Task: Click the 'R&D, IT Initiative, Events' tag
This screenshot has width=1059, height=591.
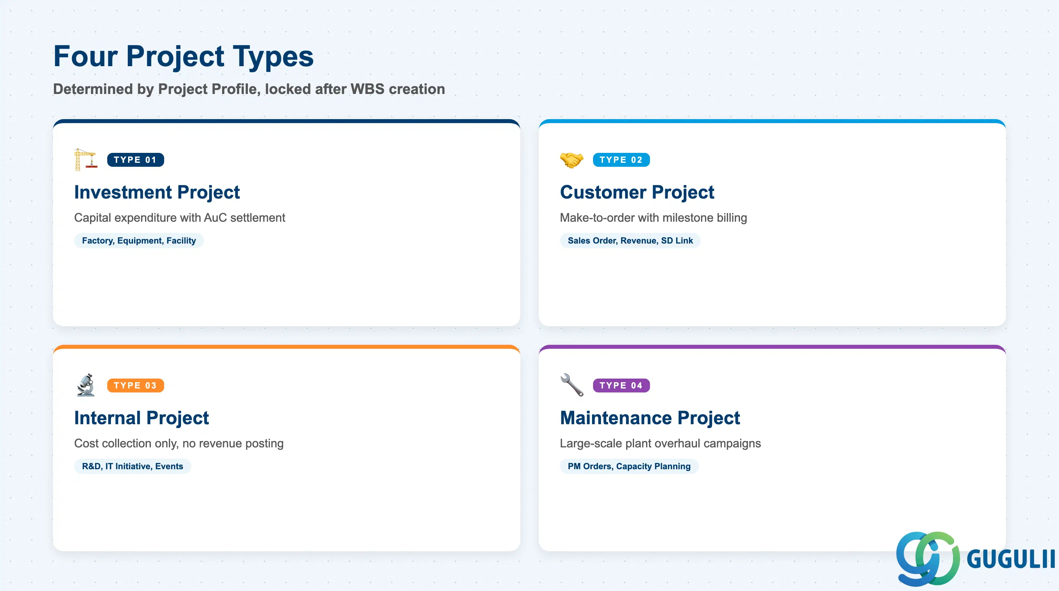Action: [132, 466]
